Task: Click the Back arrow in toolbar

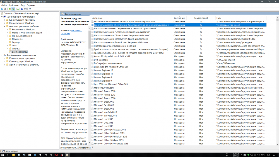Action: point(2,9)
